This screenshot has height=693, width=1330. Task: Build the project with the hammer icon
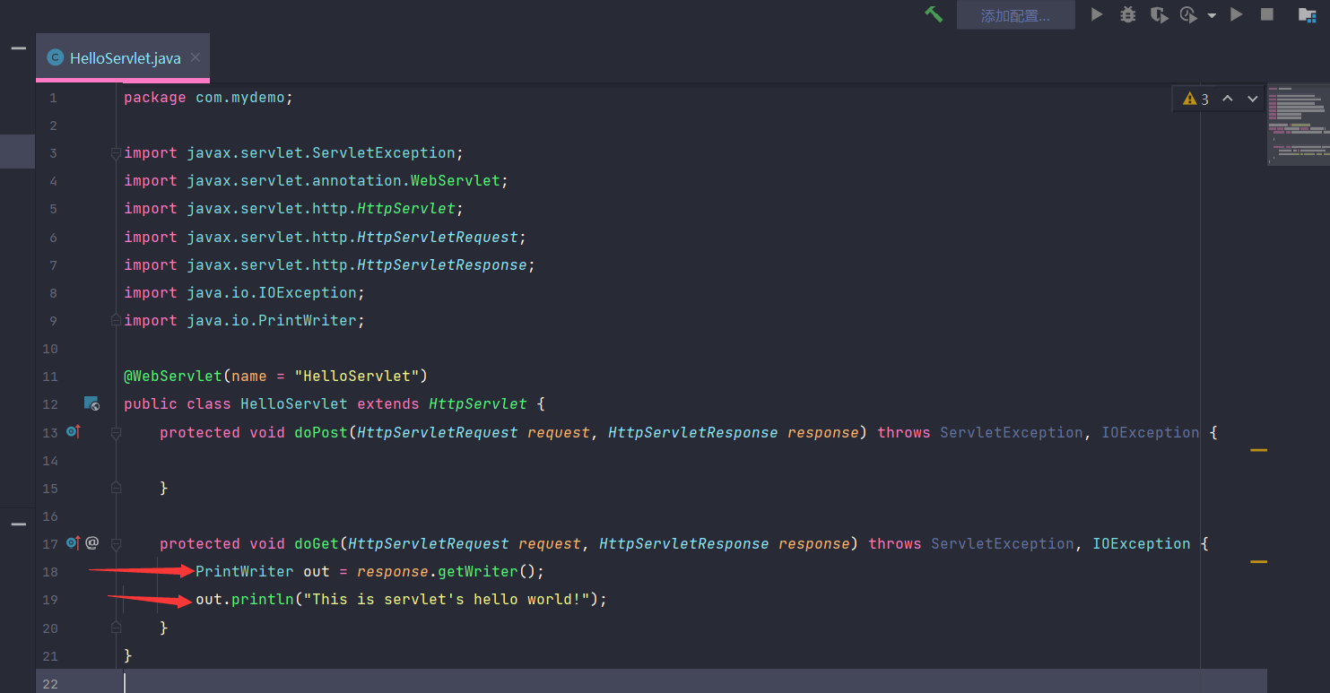click(934, 14)
